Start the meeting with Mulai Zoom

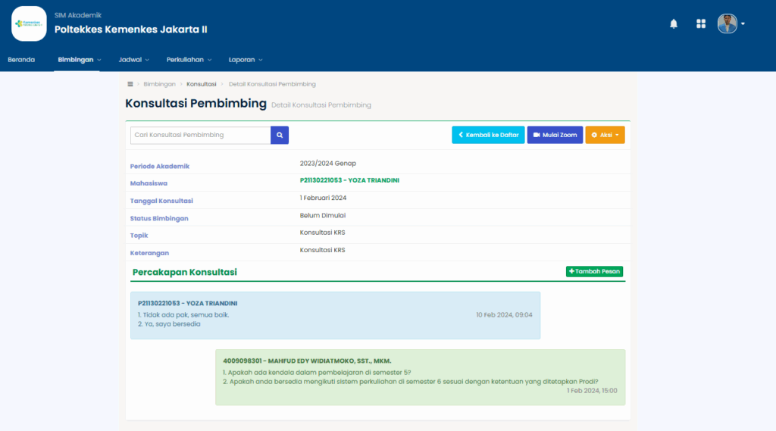coord(555,135)
